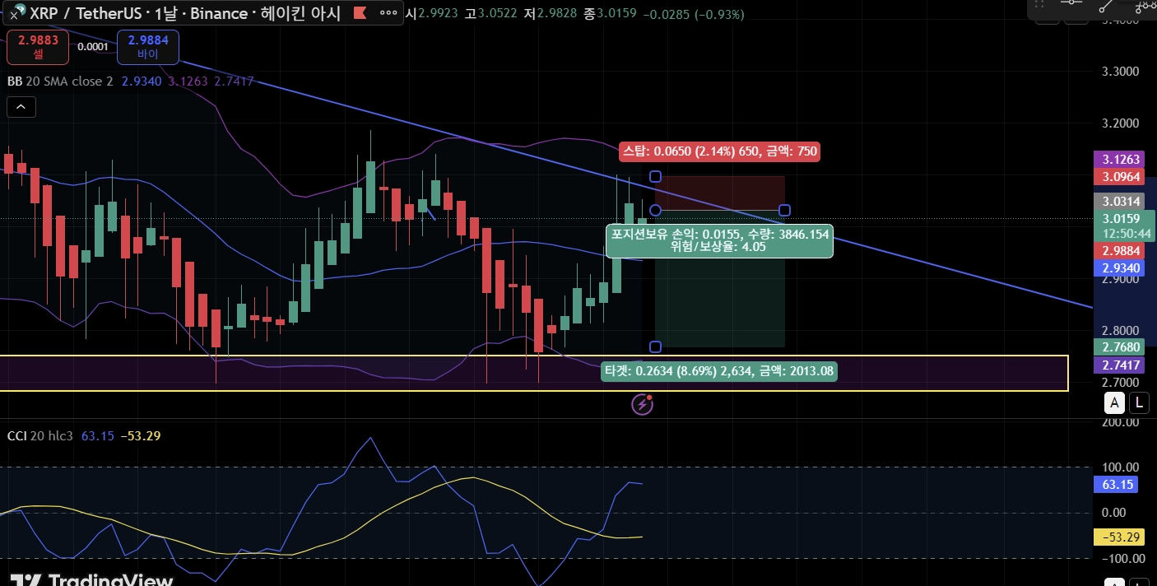Select the target-level handle below the position
1157x586 pixels.
tap(656, 346)
